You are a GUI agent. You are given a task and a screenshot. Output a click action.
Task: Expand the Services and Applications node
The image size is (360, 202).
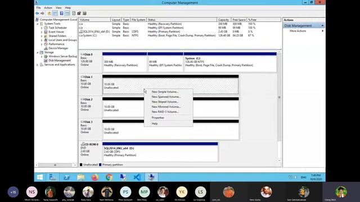(38, 65)
